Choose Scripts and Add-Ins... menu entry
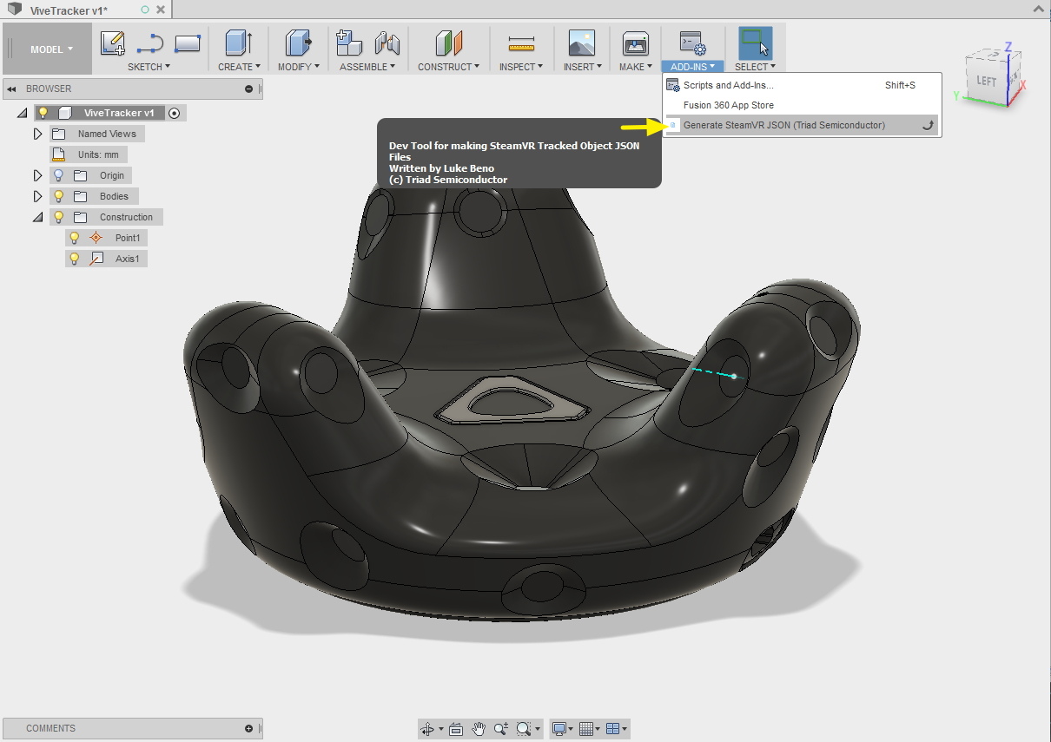 pos(801,85)
